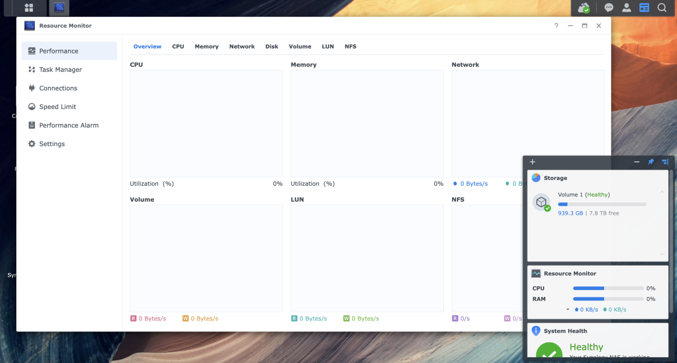Pin the widget panel with pushpin icon
The width and height of the screenshot is (677, 363).
pyautogui.click(x=651, y=162)
